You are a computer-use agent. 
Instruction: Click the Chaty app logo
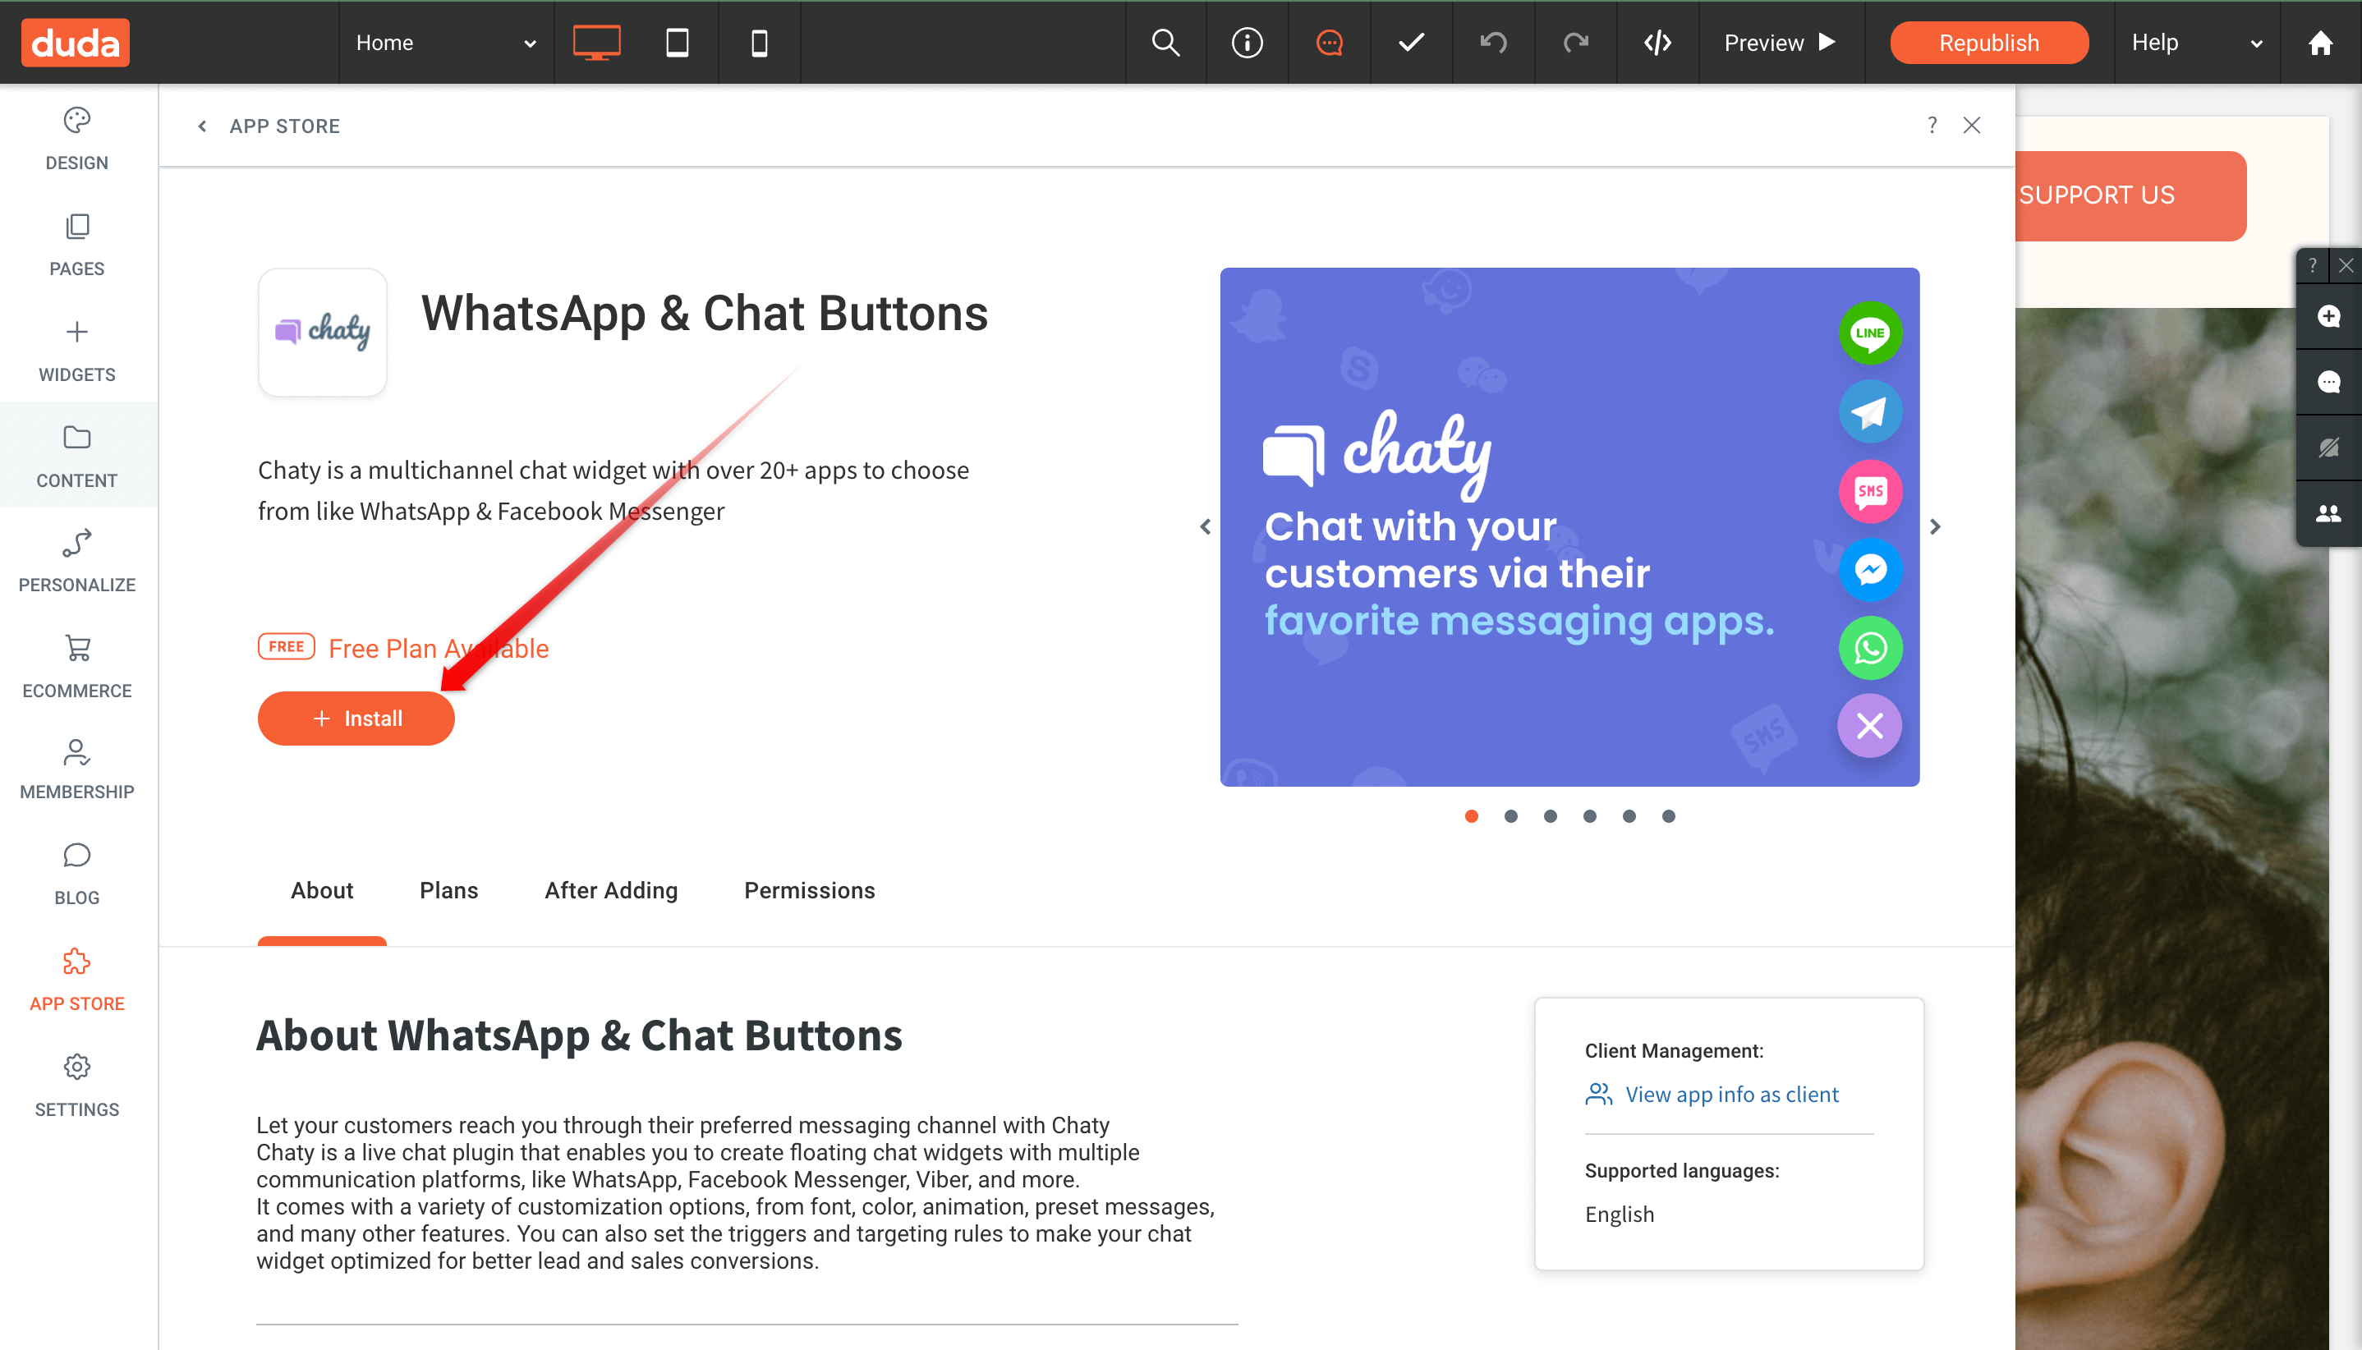pos(323,332)
